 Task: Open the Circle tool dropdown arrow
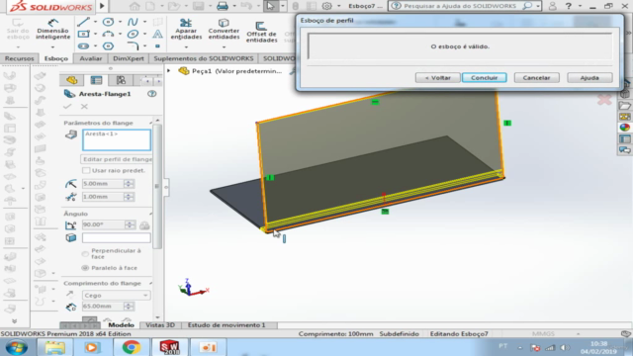pyautogui.click(x=120, y=22)
